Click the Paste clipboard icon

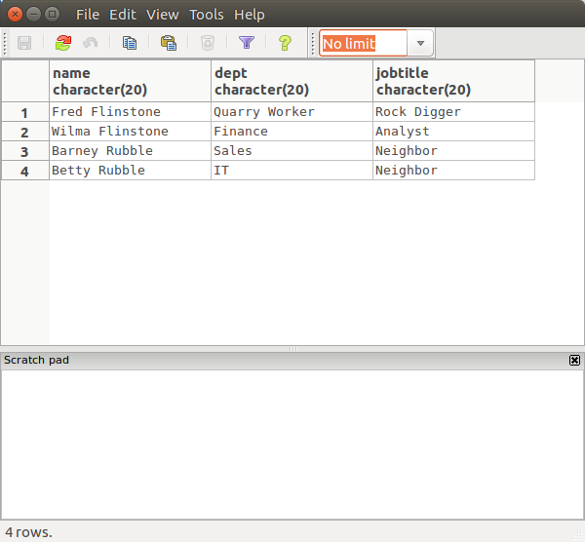(168, 43)
